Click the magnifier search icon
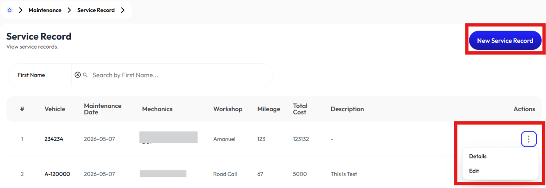546x188 pixels. pyautogui.click(x=85, y=75)
